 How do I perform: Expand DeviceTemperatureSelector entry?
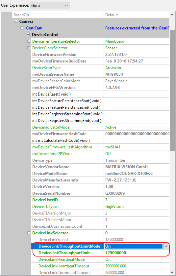point(29,41)
